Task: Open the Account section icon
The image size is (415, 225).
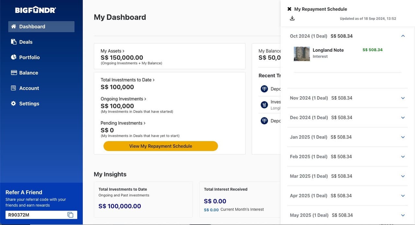Action: [13, 88]
